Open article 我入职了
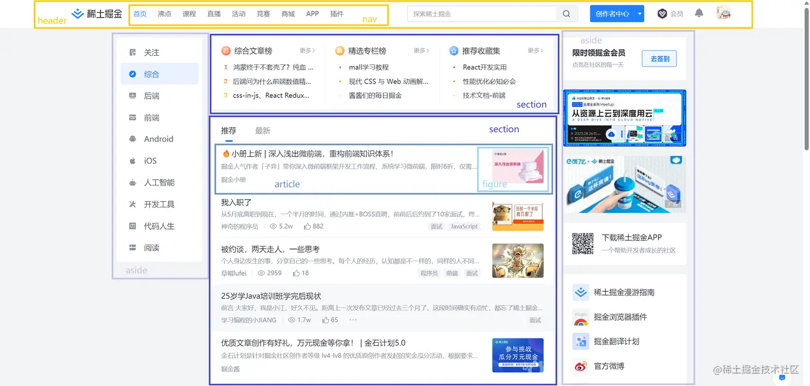 (236, 202)
